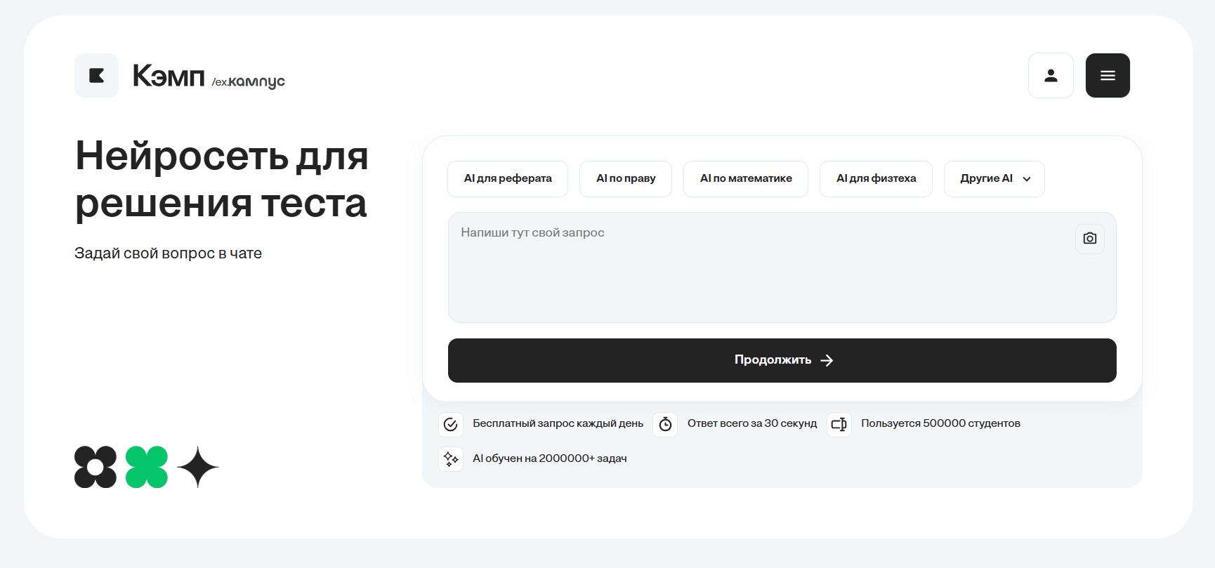This screenshot has width=1215, height=568.
Task: Choose AI по математике
Action: point(746,179)
